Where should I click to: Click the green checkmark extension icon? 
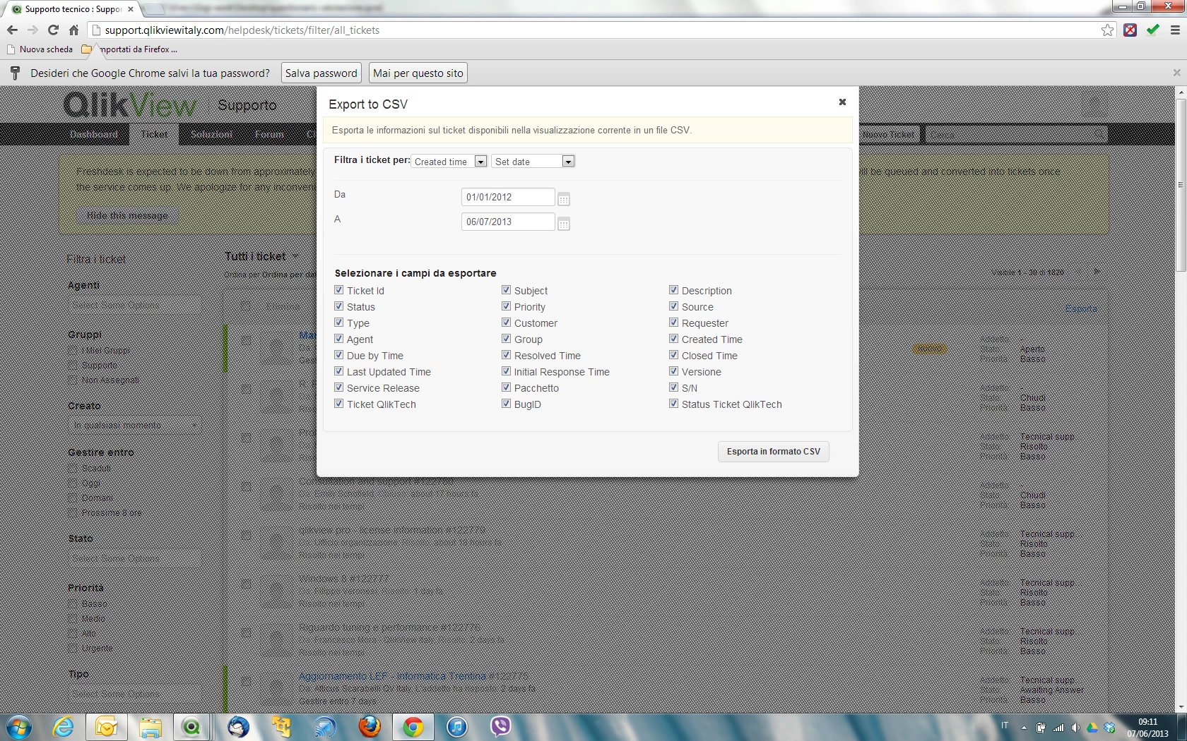(1154, 30)
